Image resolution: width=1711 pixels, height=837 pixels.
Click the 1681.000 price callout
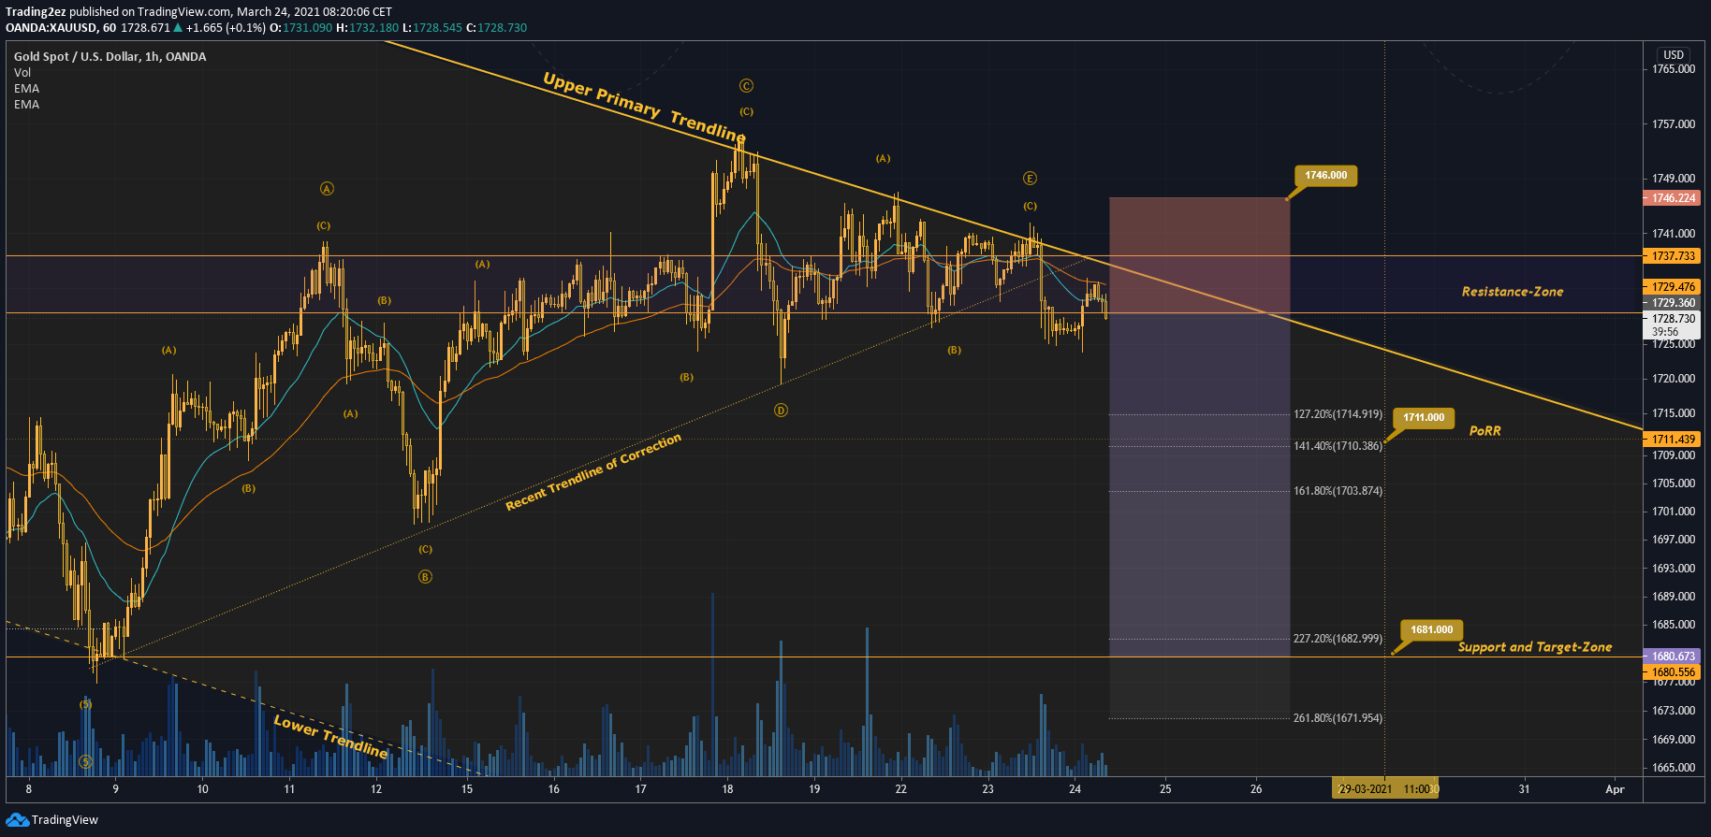click(x=1432, y=630)
